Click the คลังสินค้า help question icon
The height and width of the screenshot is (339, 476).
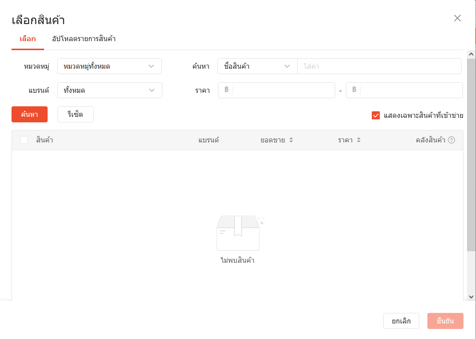tap(451, 140)
